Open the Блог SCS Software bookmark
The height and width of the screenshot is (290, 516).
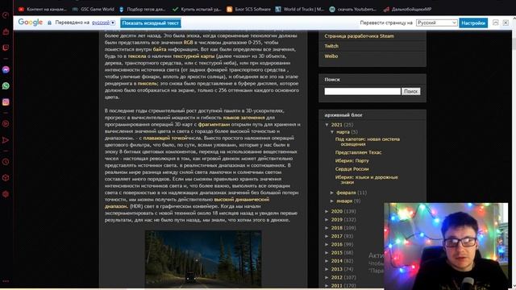pos(249,9)
